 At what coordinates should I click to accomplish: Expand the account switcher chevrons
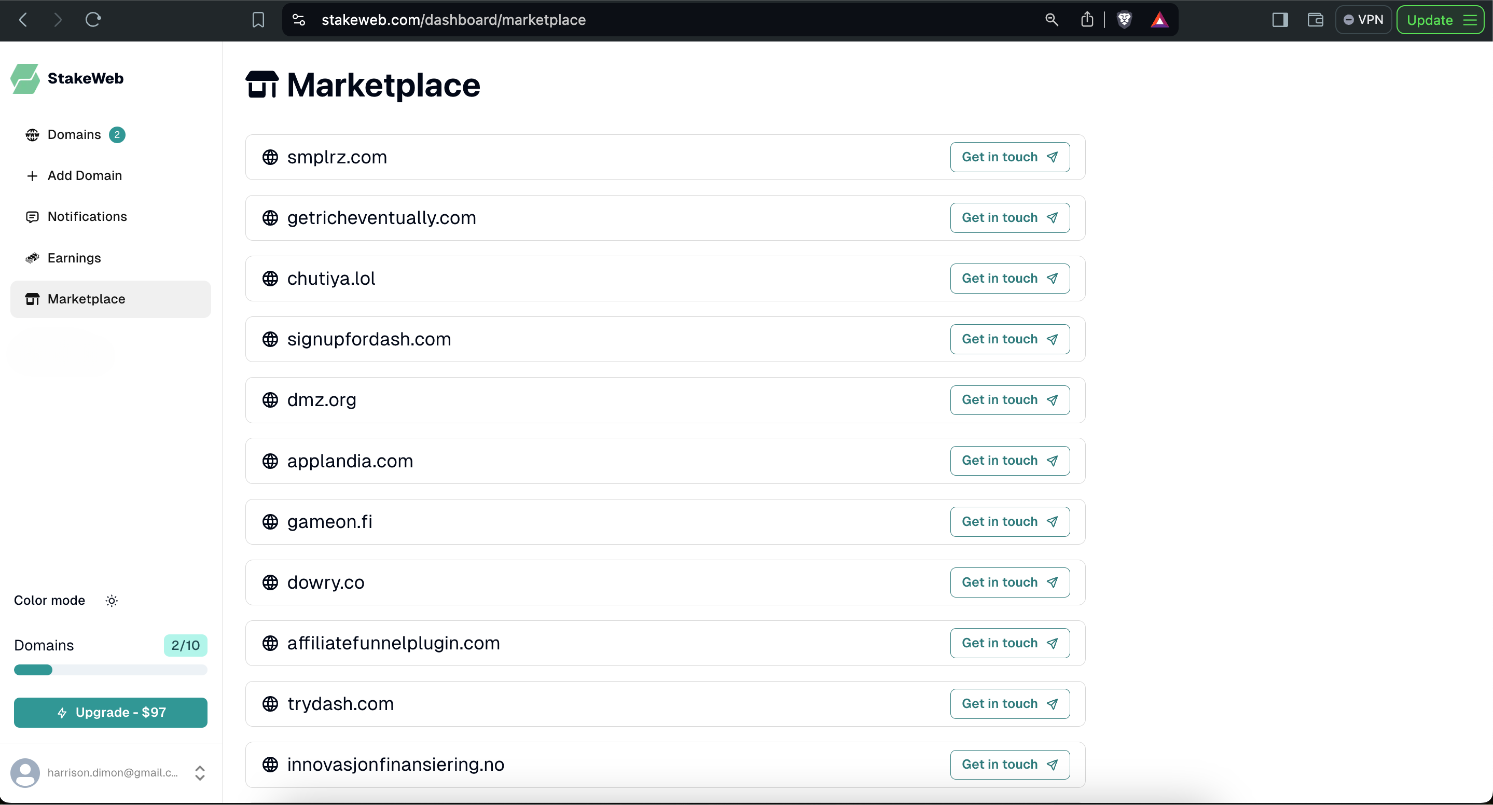click(x=200, y=772)
